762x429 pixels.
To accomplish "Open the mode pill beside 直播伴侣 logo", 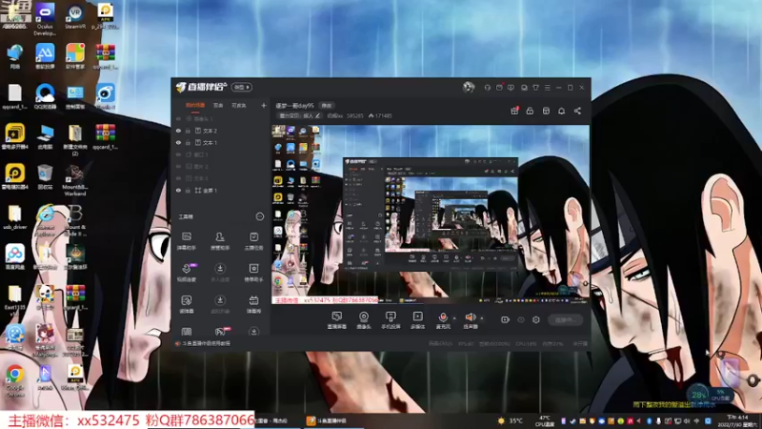I will [x=242, y=87].
